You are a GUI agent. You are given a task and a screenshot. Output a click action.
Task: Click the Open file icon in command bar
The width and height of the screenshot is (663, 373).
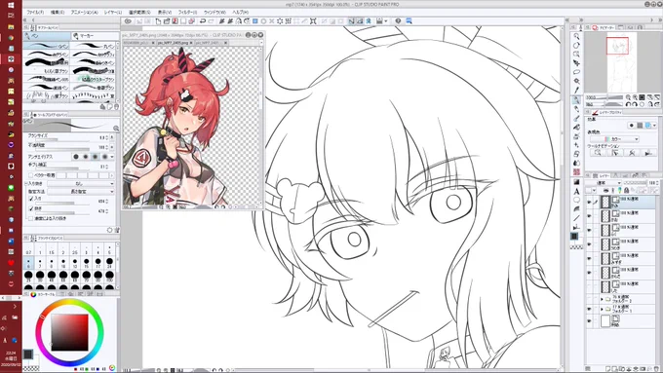(x=167, y=21)
